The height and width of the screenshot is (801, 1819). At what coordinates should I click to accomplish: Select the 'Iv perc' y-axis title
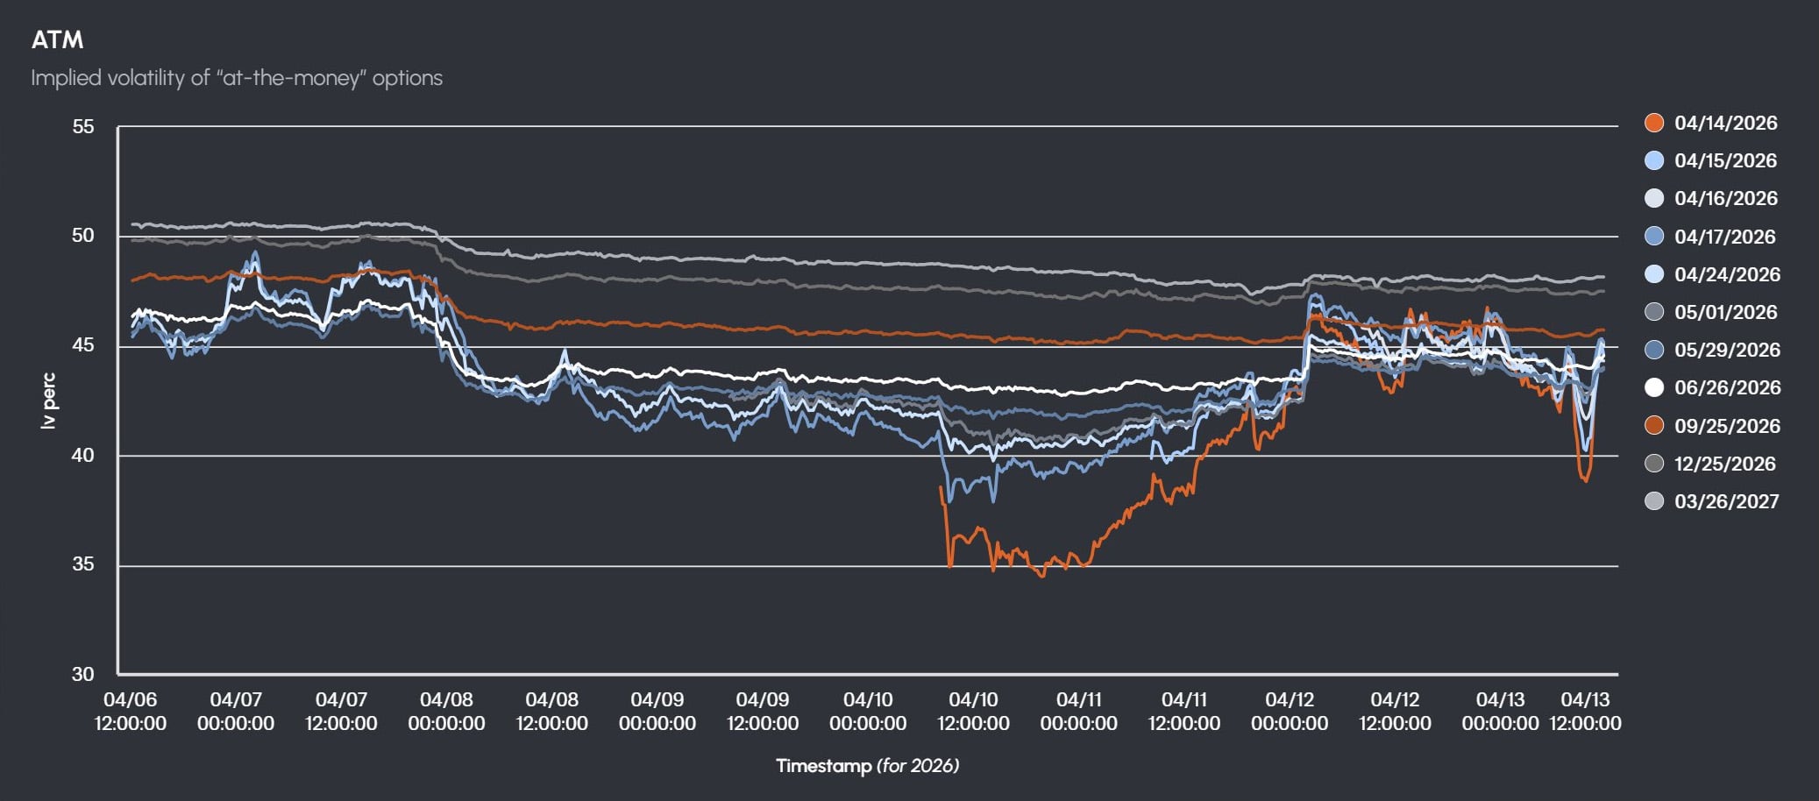49,401
